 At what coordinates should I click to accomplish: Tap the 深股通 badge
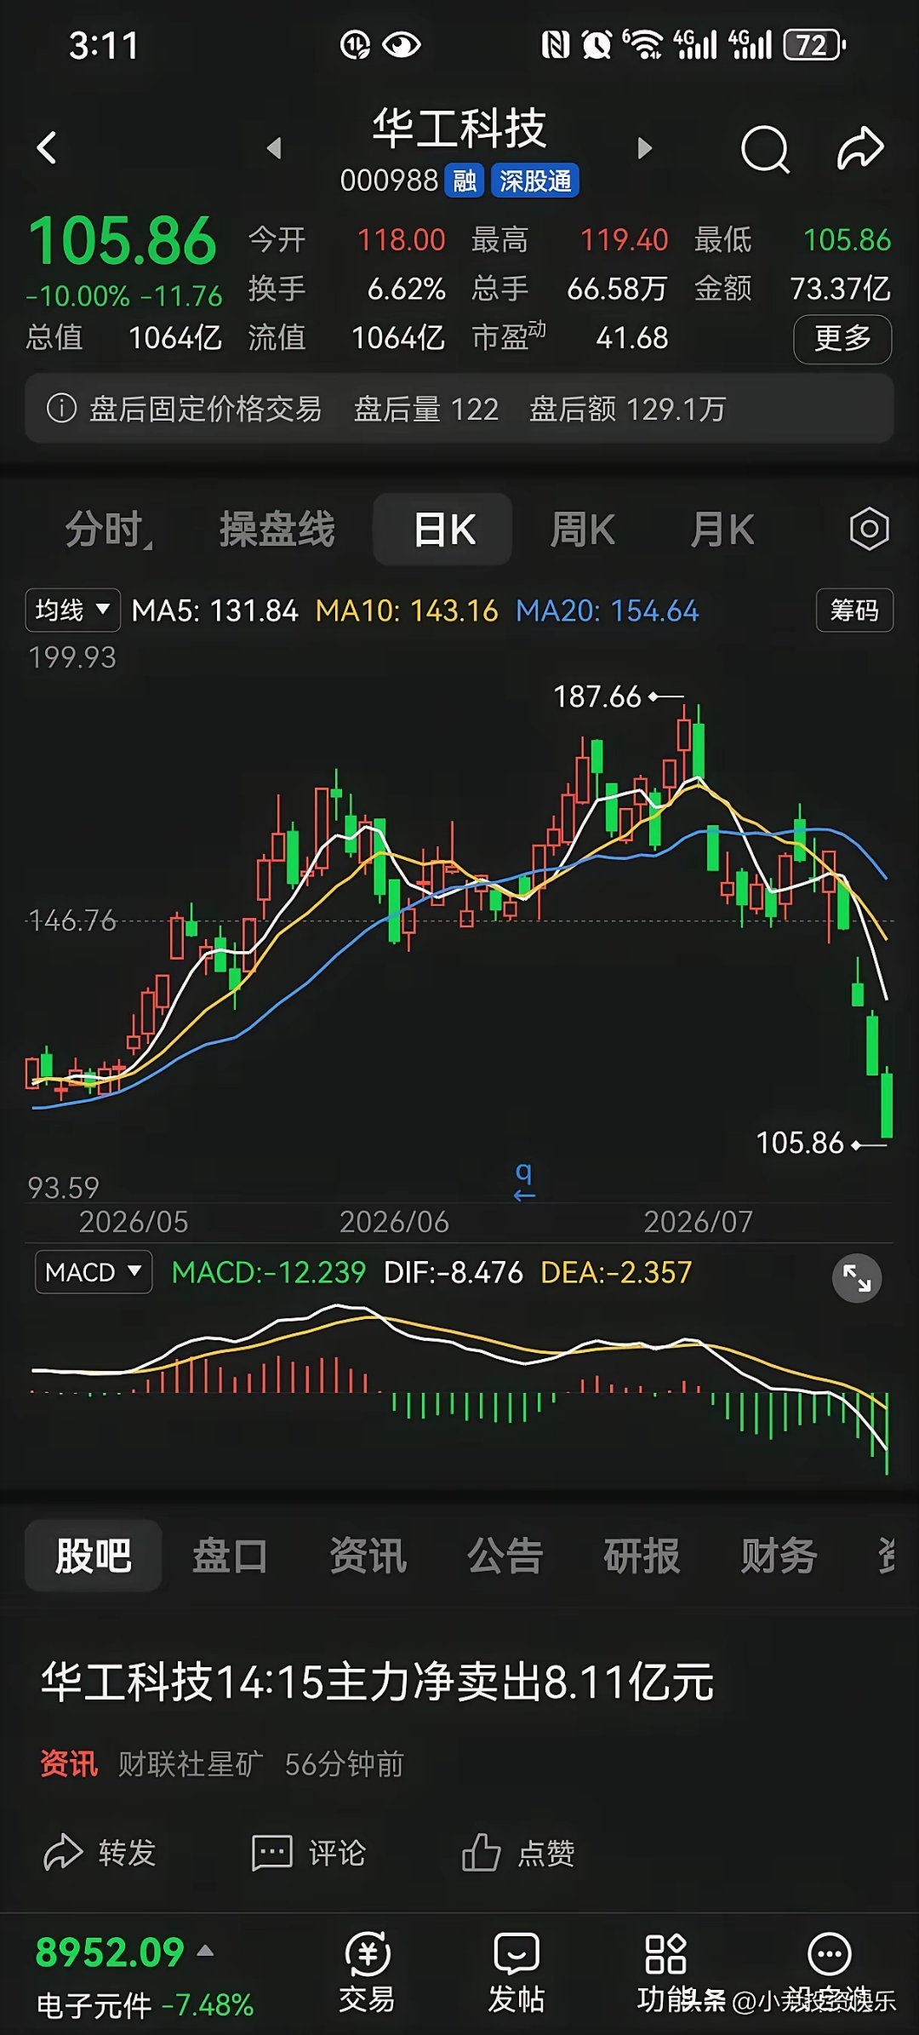pos(535,181)
